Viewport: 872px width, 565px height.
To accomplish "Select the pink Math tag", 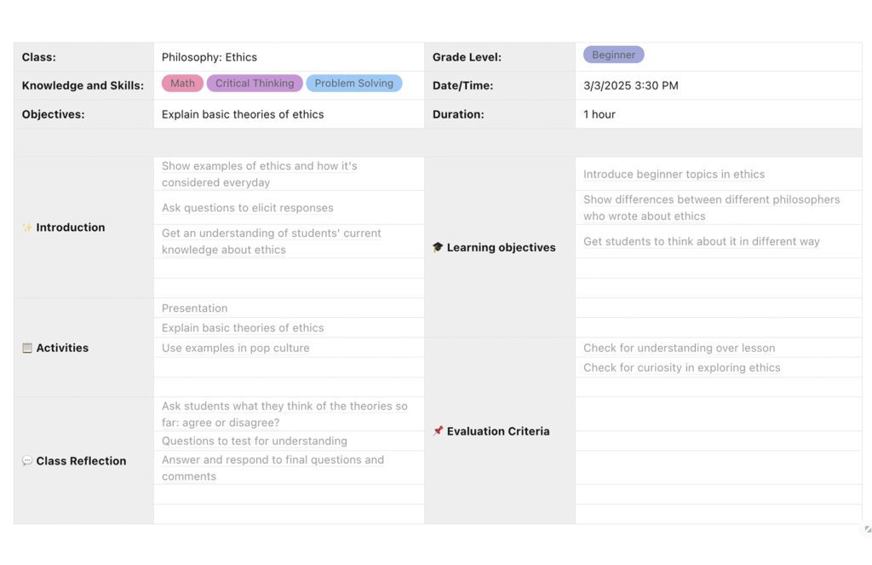I will point(182,84).
